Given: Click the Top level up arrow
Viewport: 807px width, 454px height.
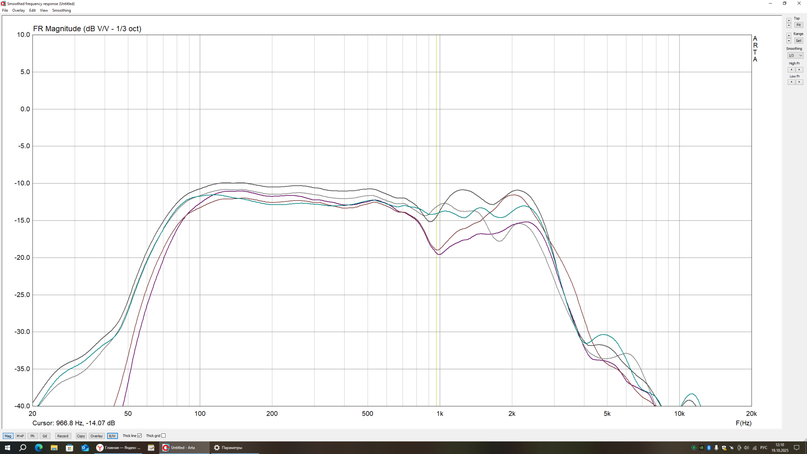Looking at the screenshot, I should [x=789, y=20].
